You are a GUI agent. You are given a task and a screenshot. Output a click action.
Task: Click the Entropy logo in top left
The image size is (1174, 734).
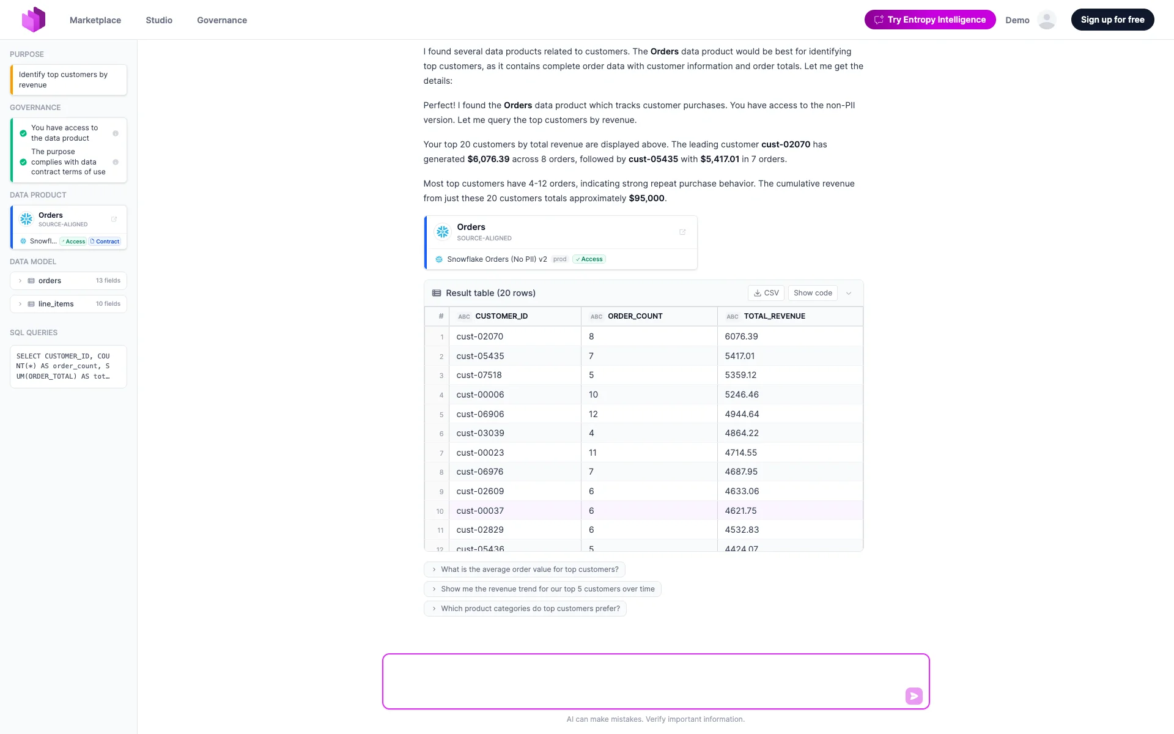click(34, 20)
